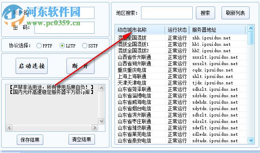Select the 混拨全国混拨1 row
260x153 pixels.
point(181,44)
